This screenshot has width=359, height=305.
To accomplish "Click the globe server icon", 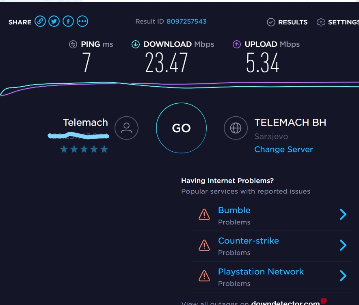I will pyautogui.click(x=236, y=128).
